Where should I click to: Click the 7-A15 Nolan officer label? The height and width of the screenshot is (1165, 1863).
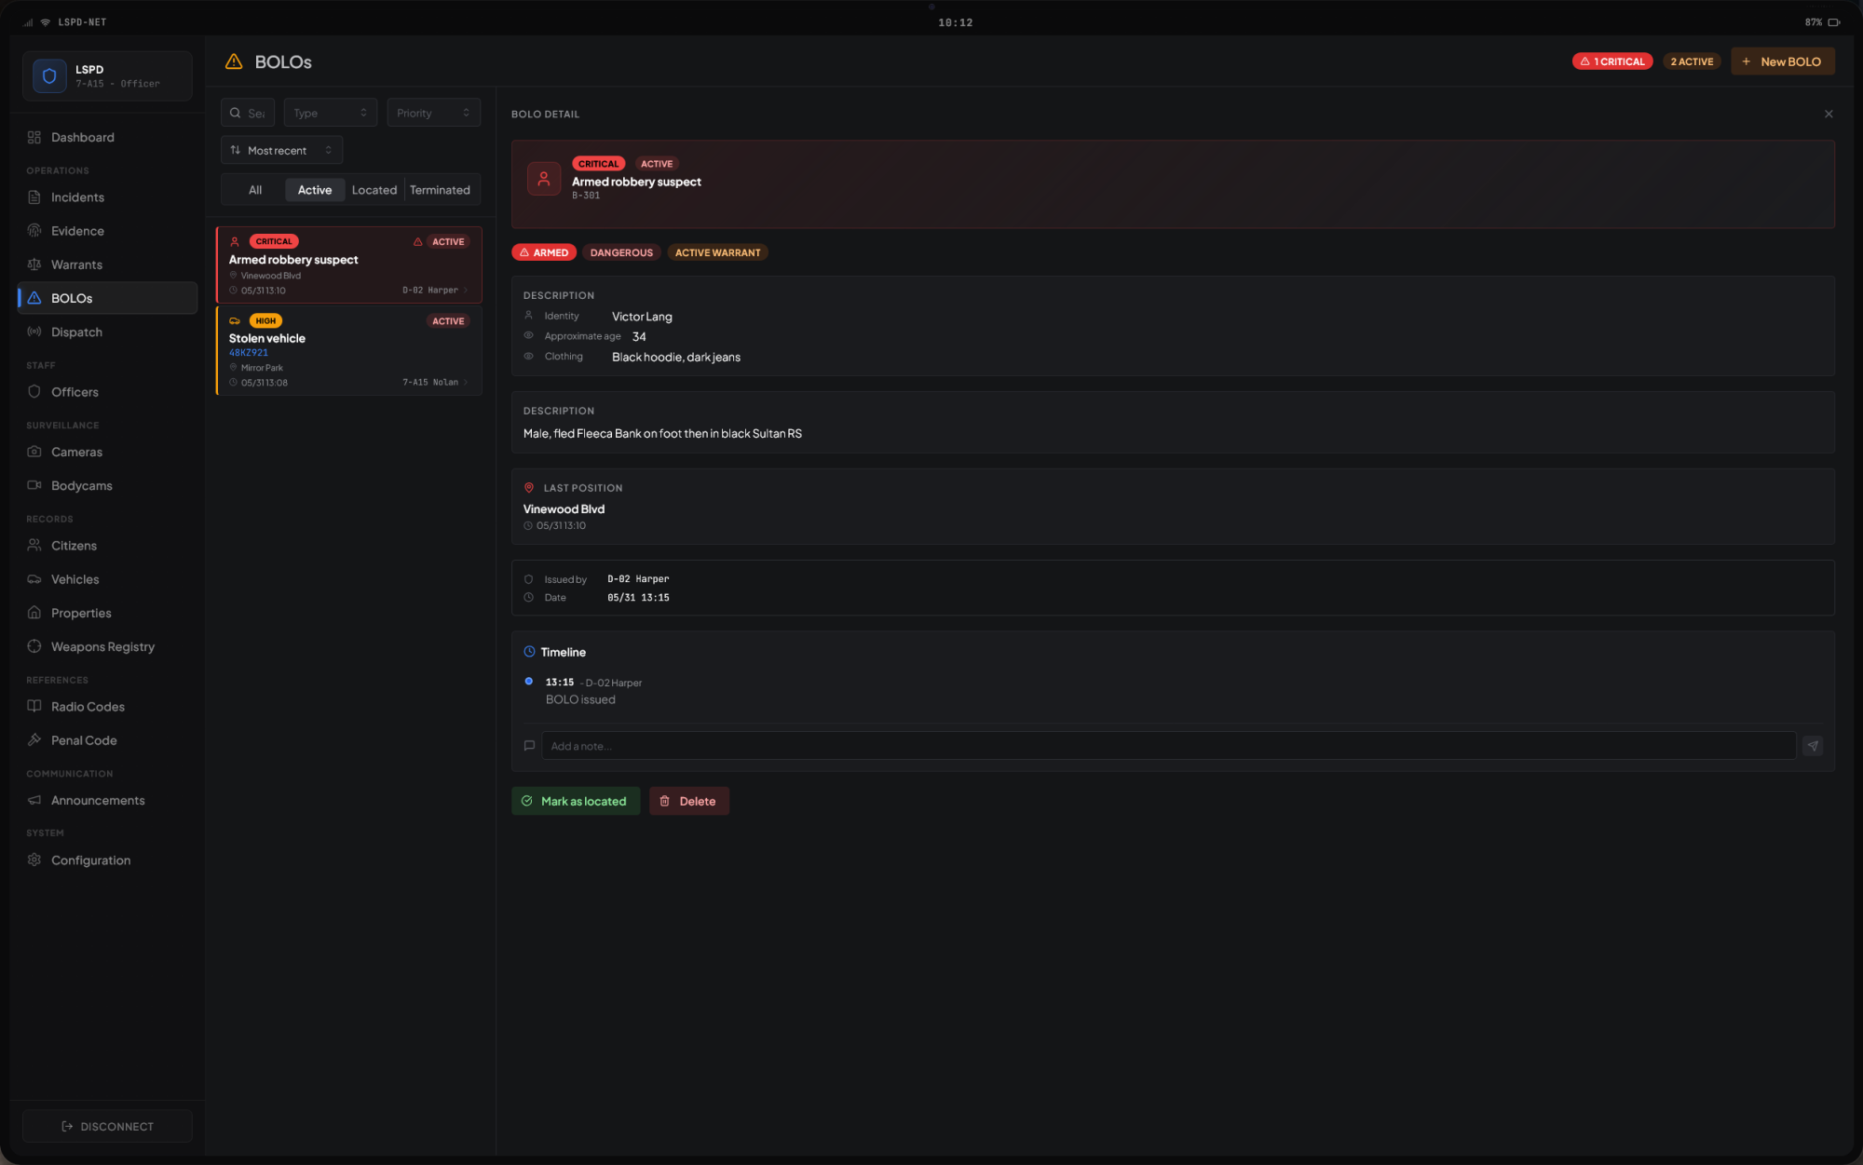click(x=430, y=383)
